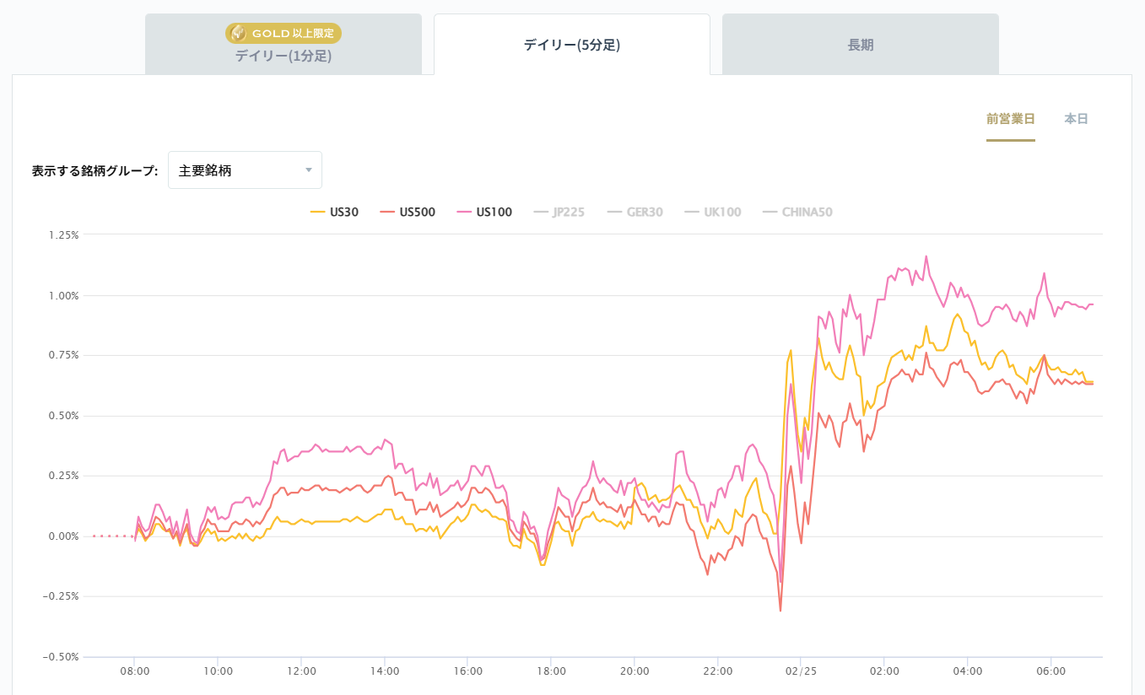Select the デイリー(5分足) tab
Screen dimensions: 1145x695
pos(571,45)
